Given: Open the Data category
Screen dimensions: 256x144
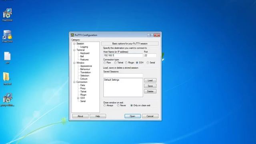Looking at the screenshot, I should 83,85.
